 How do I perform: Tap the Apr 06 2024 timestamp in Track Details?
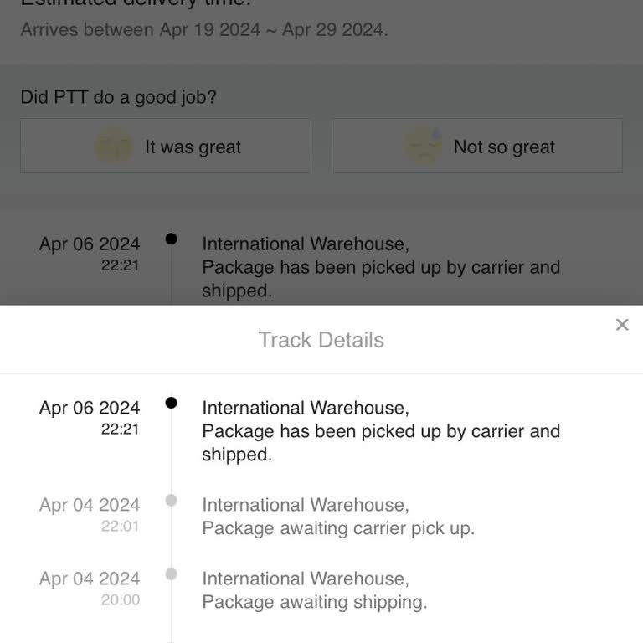[90, 417]
